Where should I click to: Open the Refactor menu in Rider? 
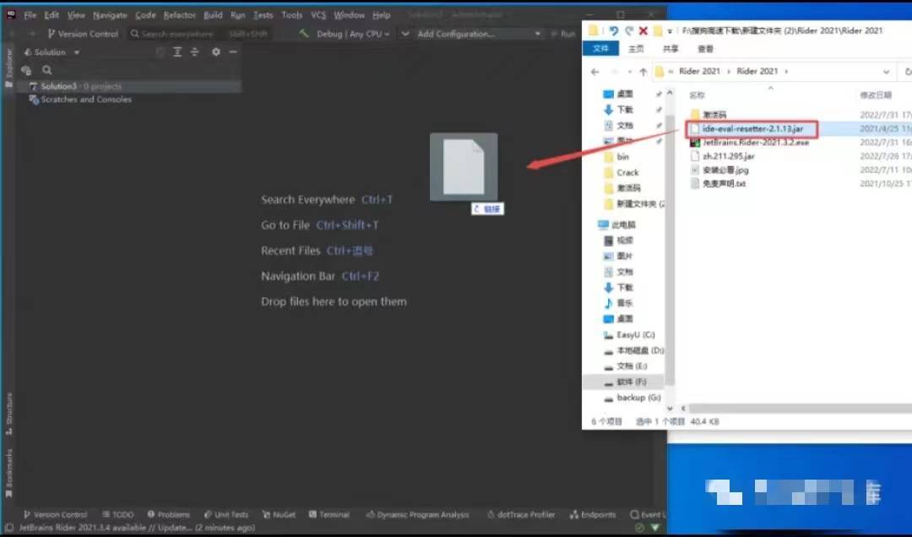[x=179, y=15]
